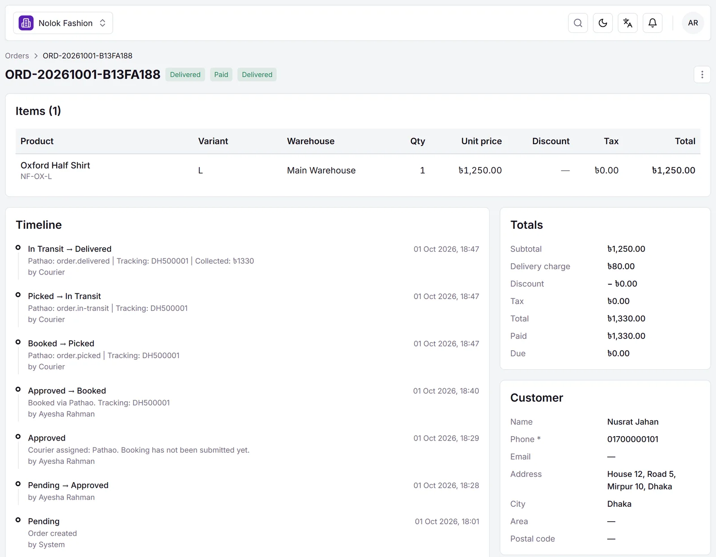This screenshot has height=557, width=716.
Task: Click the Unit price column header
Action: tap(482, 141)
